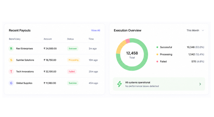
Task: Click the yellow Processing donut segment
Action: click(120, 46)
